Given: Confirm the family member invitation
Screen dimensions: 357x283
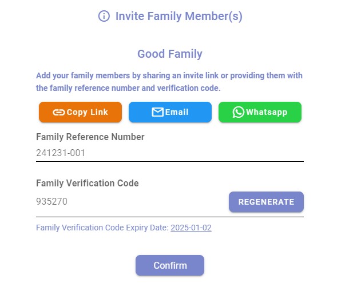Looking at the screenshot, I should coord(170,265).
